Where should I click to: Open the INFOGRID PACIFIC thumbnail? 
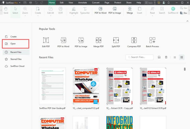(119, 122)
